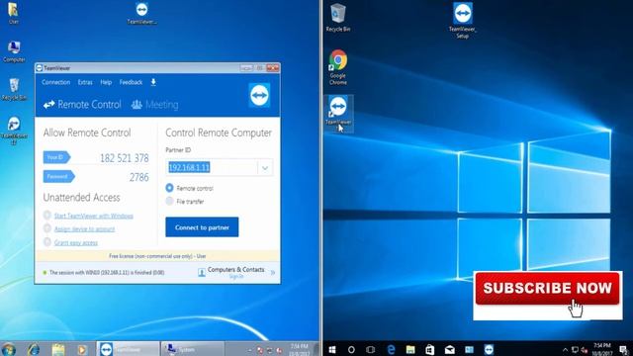Open the Connection menu in TeamViewer

(x=55, y=82)
